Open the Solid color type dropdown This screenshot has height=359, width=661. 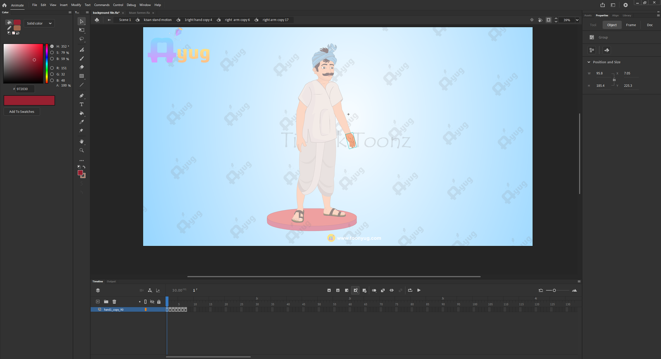tap(39, 24)
